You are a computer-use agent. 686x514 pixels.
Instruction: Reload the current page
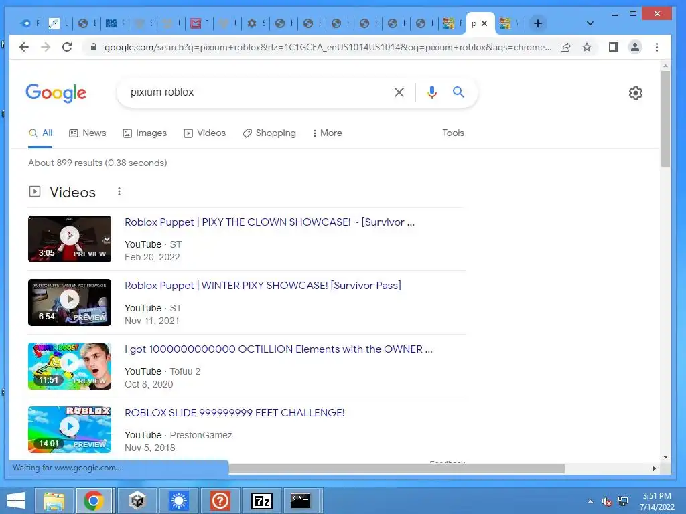[67, 48]
